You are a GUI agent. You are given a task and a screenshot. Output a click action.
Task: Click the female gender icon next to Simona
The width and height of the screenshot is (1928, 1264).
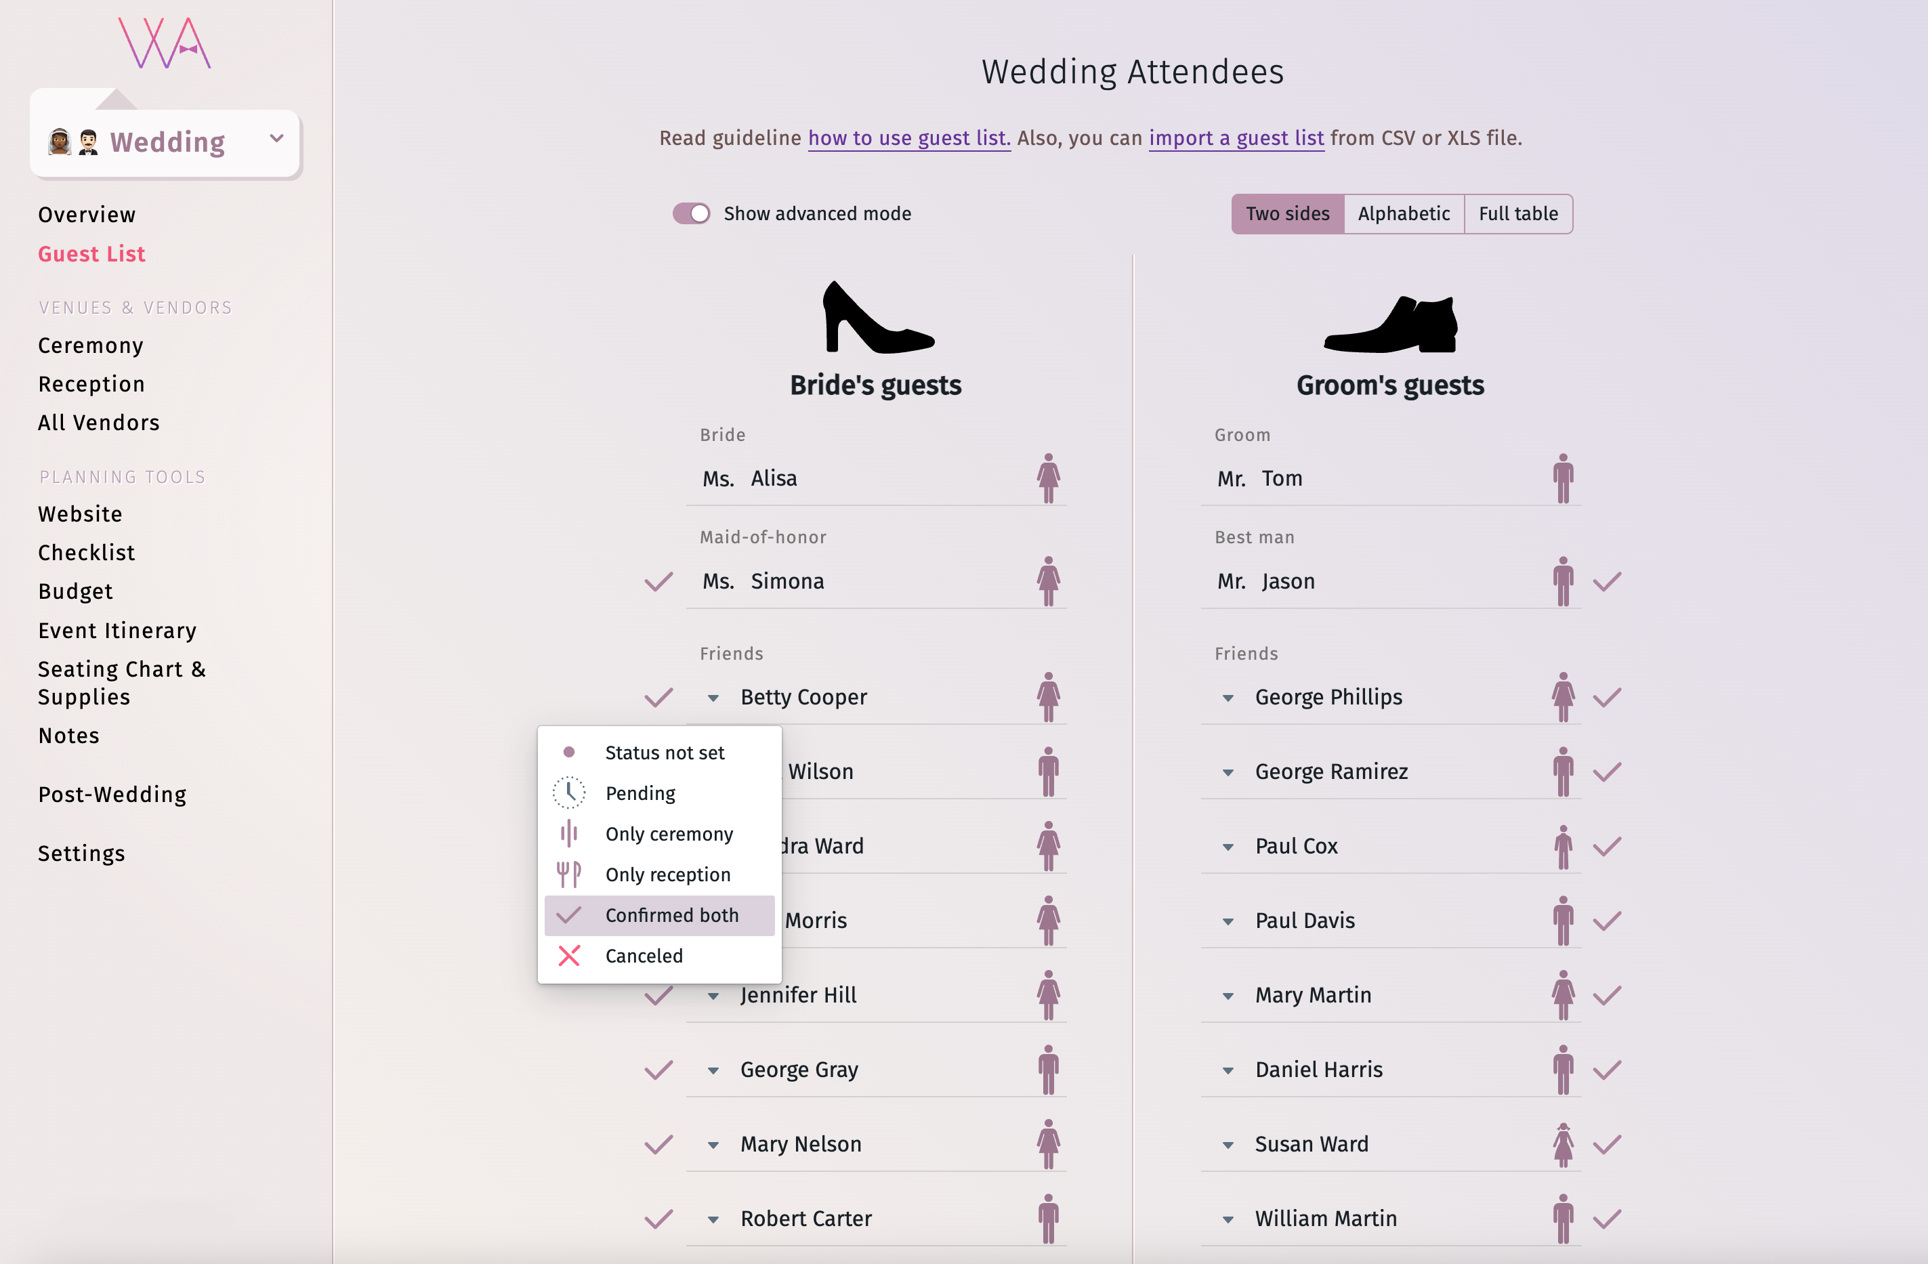[1048, 581]
